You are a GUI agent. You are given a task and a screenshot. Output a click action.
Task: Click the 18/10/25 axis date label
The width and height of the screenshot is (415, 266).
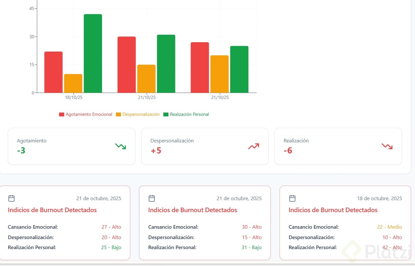pos(74,97)
